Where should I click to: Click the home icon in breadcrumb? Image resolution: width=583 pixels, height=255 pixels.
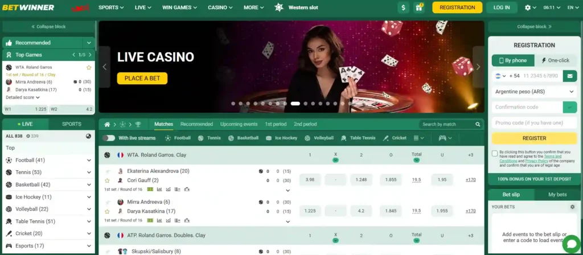coord(107,124)
